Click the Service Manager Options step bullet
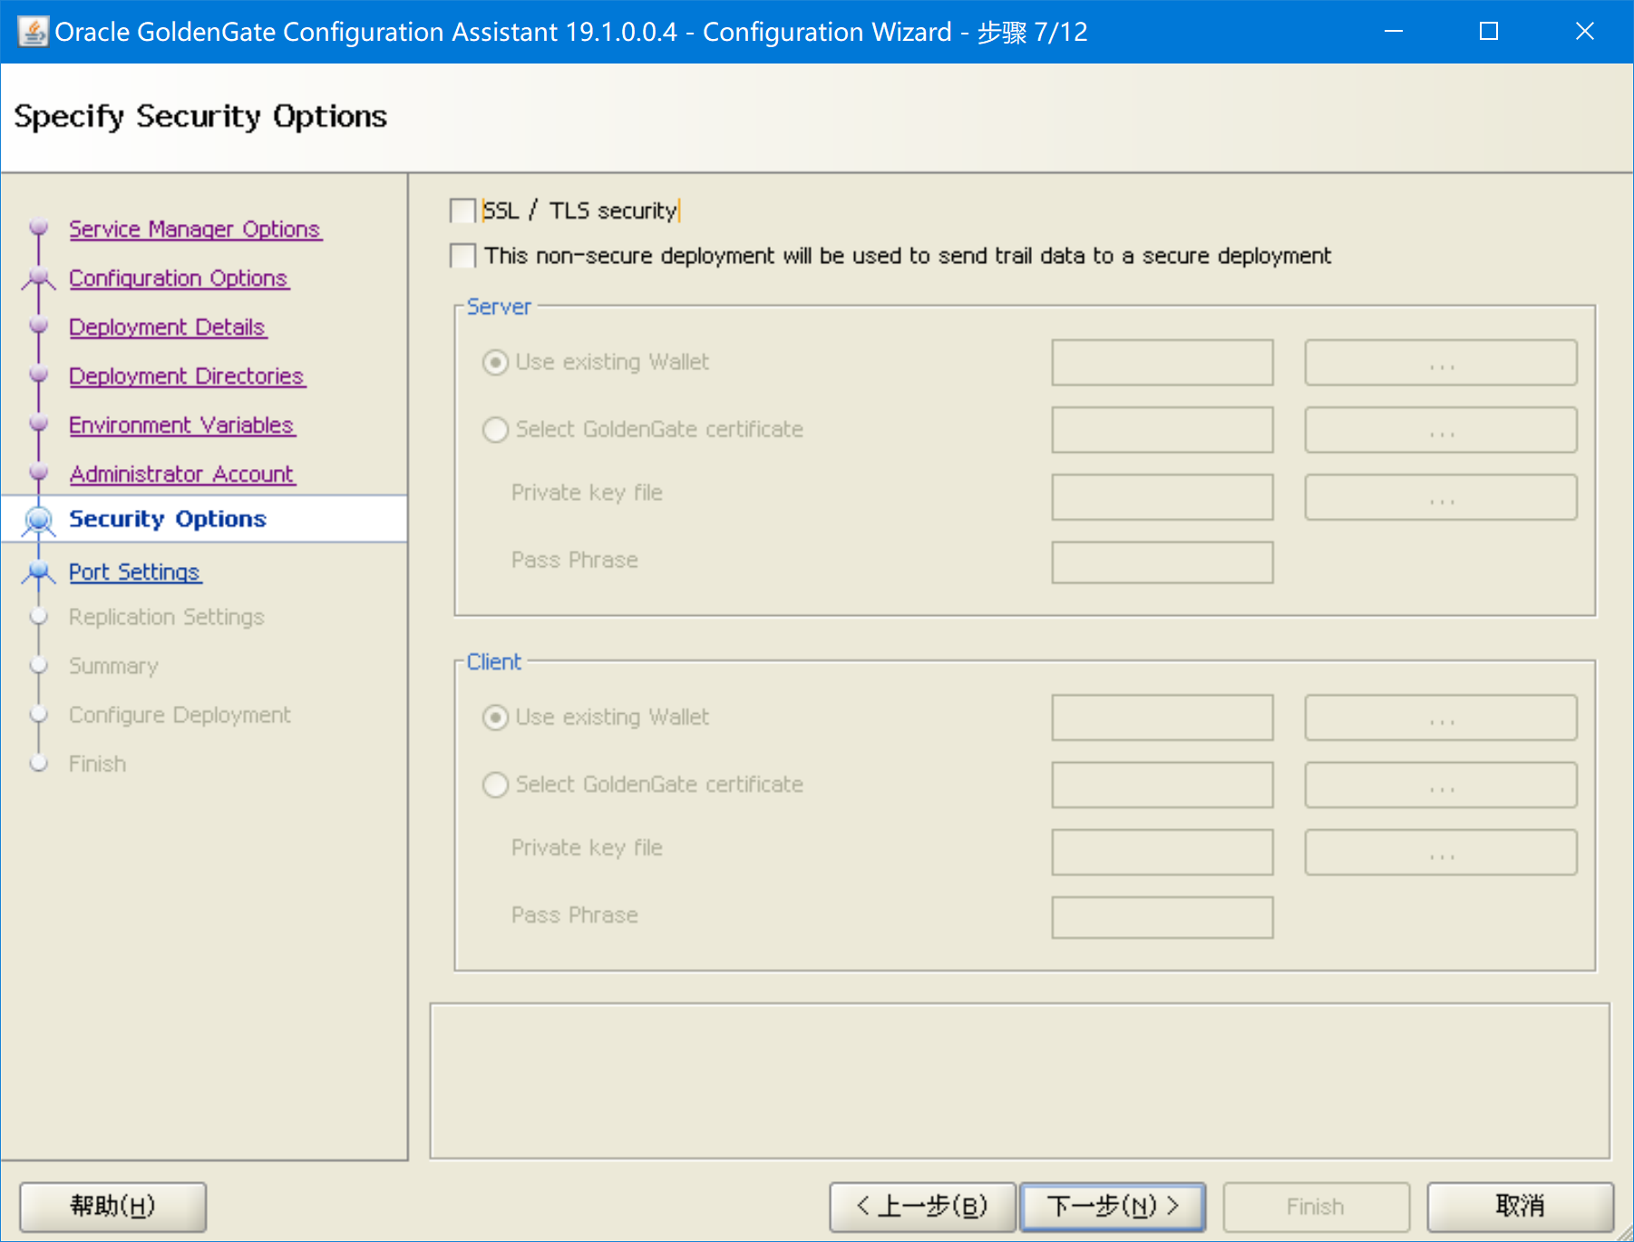This screenshot has height=1242, width=1634. (x=38, y=226)
